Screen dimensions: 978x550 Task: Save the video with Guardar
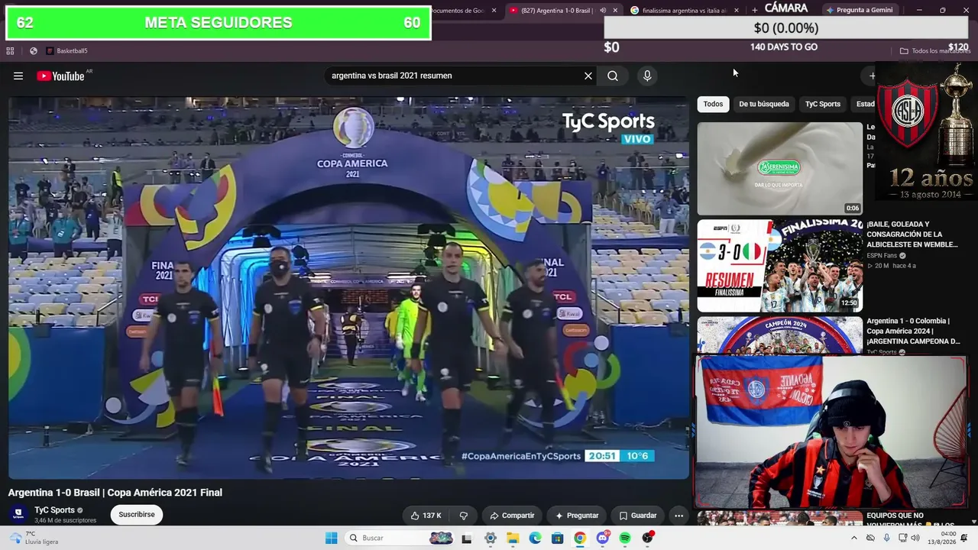637,516
